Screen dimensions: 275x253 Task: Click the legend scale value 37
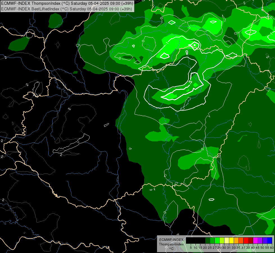click(243, 248)
